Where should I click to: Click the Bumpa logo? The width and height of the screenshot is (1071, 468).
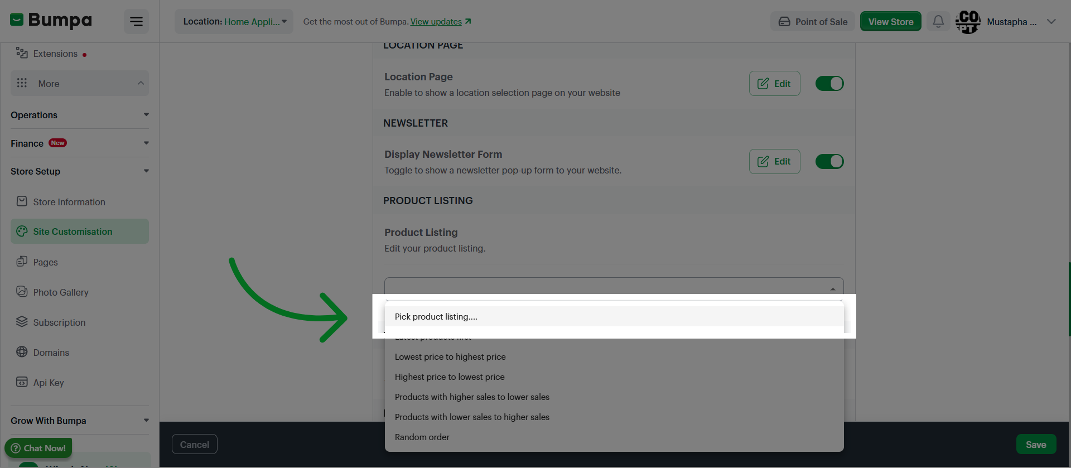tap(51, 21)
